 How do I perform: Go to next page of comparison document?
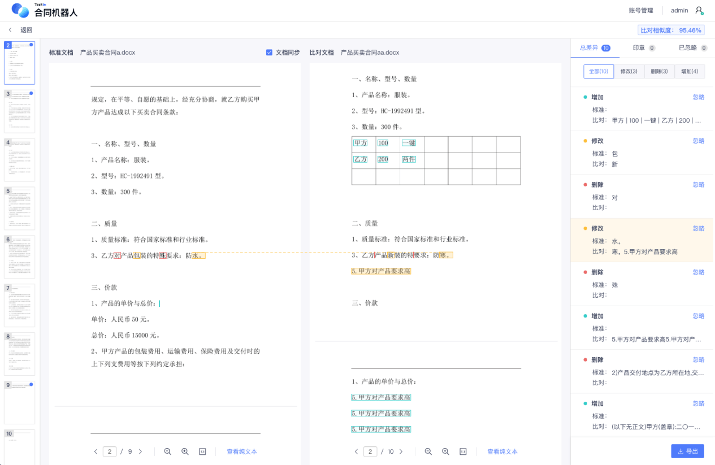coord(401,451)
